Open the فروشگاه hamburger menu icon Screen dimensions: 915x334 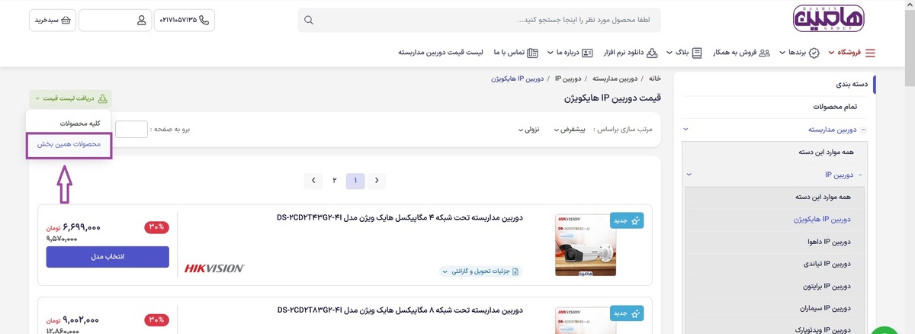point(870,53)
